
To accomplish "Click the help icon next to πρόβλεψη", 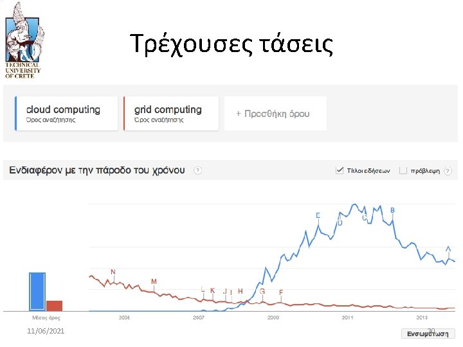I will coord(448,171).
